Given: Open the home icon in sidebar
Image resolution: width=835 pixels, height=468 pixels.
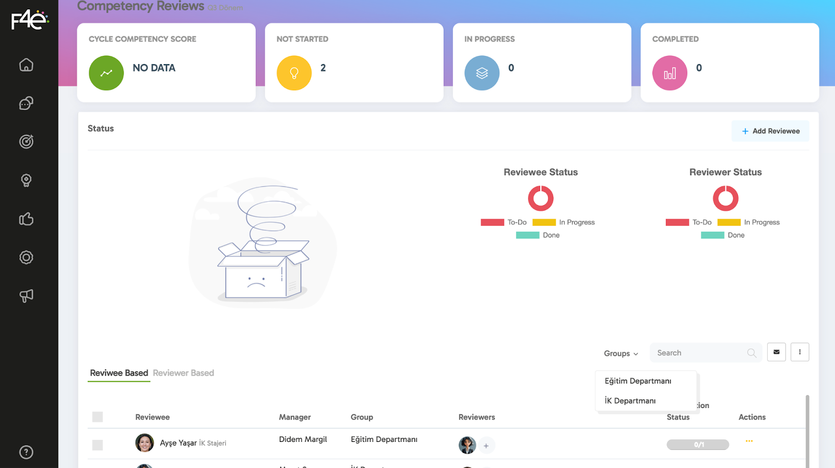Looking at the screenshot, I should click(26, 65).
